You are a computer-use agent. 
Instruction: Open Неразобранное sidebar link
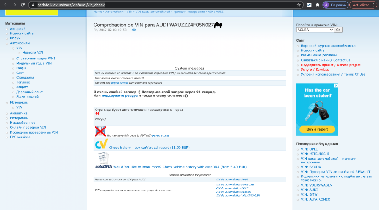click(x=22, y=123)
